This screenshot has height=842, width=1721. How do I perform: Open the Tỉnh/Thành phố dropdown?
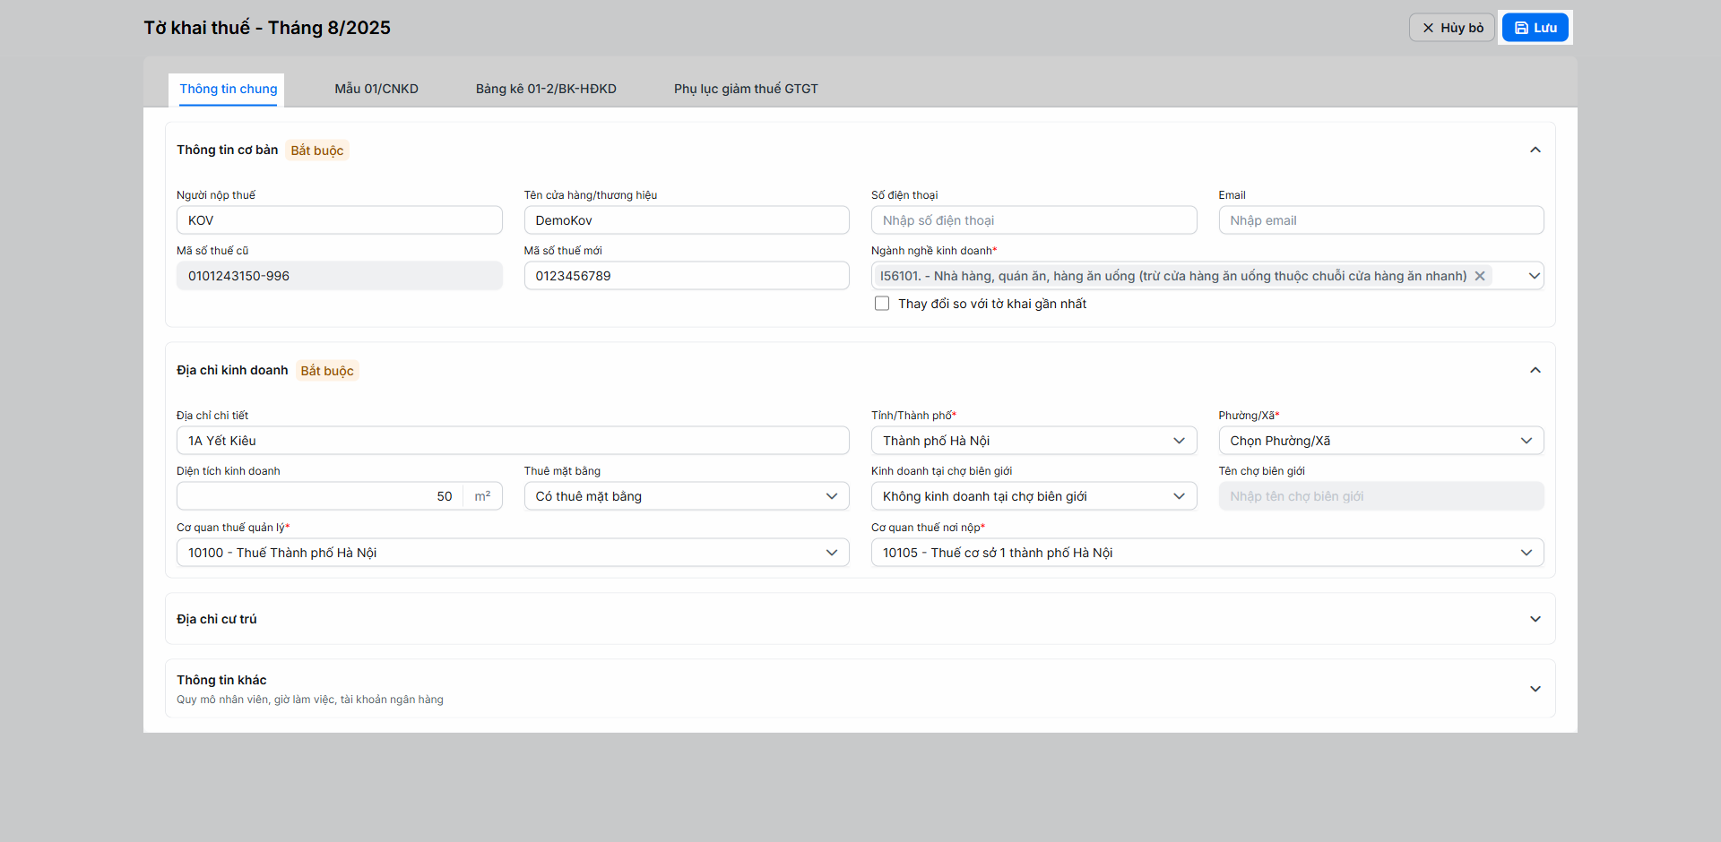coord(1033,441)
